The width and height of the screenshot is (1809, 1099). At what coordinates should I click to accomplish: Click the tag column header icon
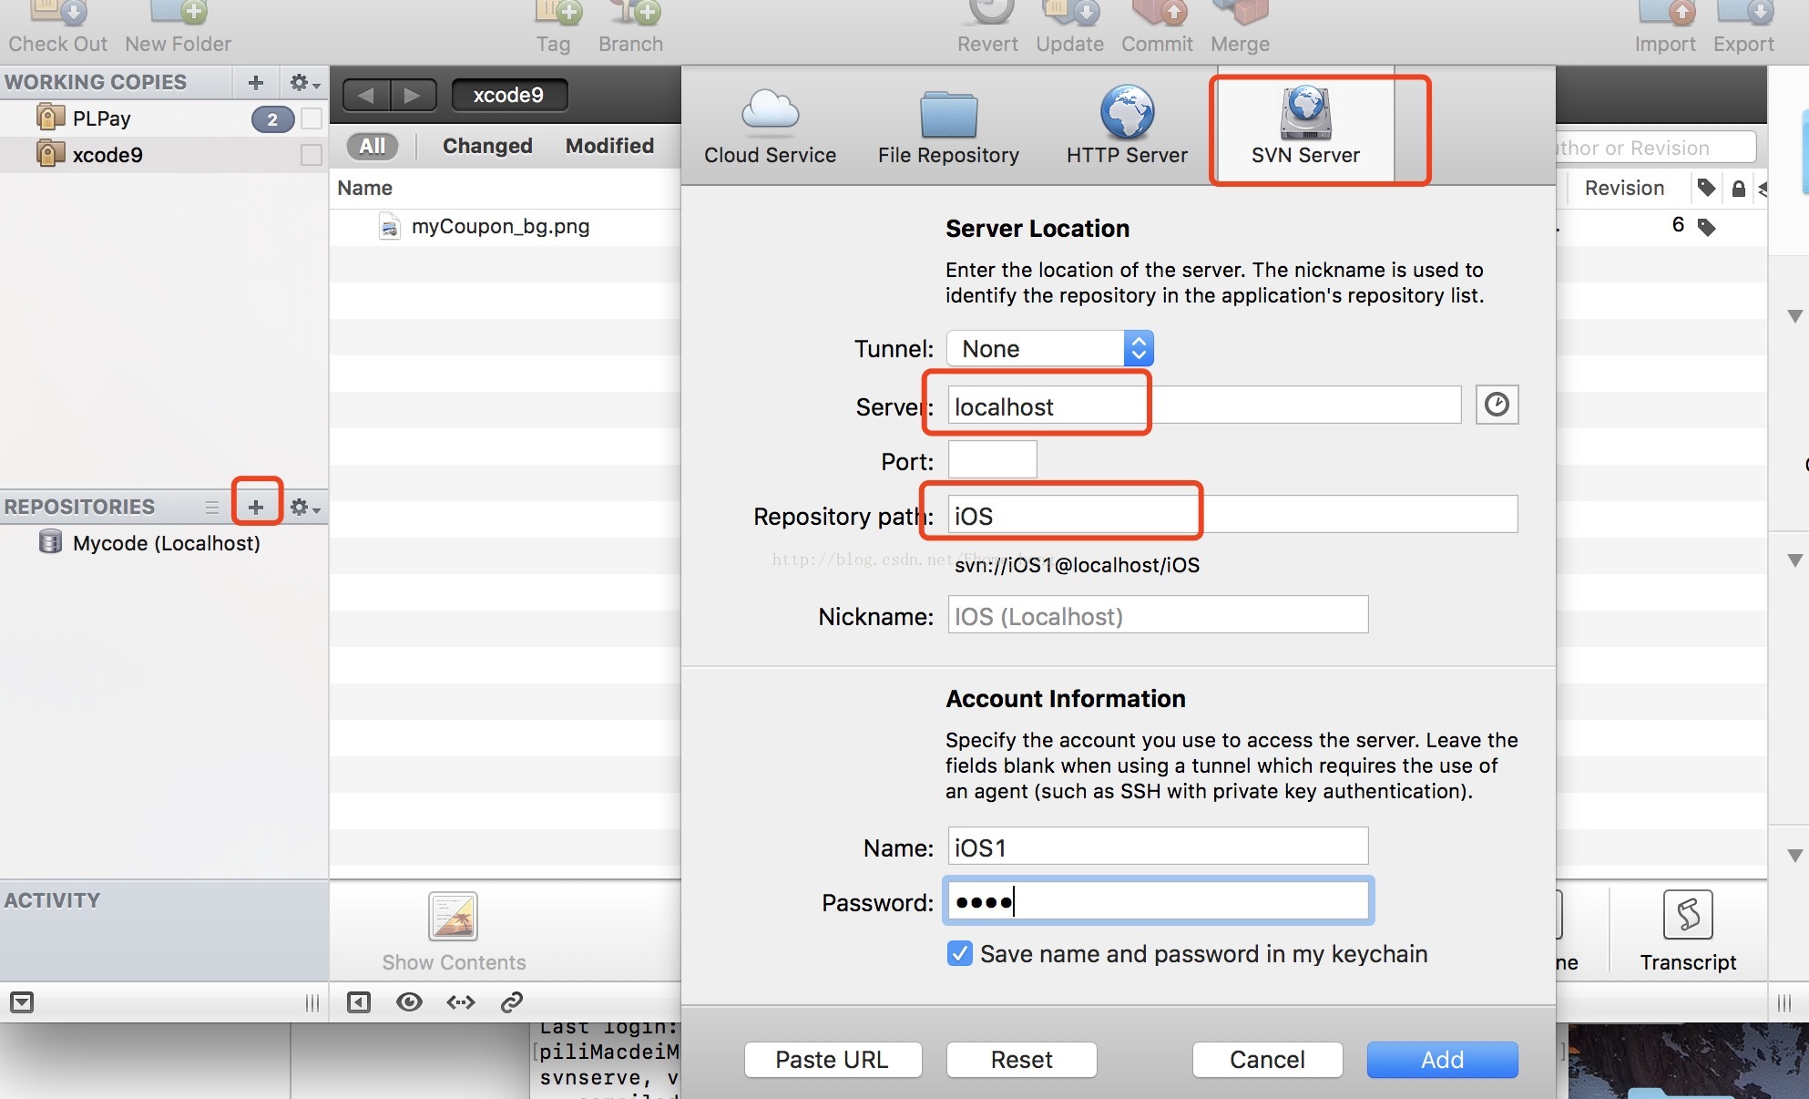[x=1706, y=188]
